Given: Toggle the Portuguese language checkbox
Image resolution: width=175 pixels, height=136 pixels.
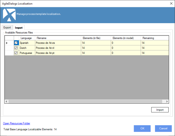Looking at the screenshot, I should pos(16,53).
